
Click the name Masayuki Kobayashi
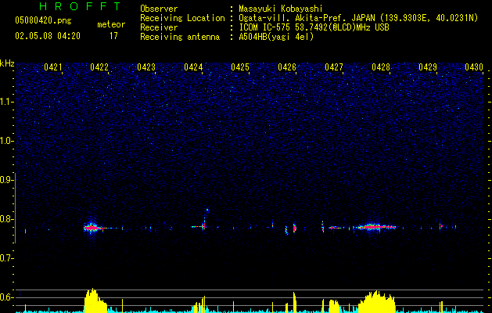[x=281, y=9]
